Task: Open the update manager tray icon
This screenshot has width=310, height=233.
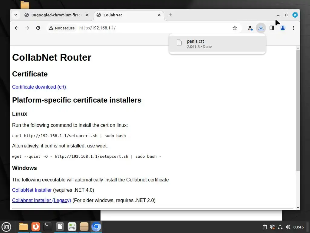Action: tap(265, 227)
